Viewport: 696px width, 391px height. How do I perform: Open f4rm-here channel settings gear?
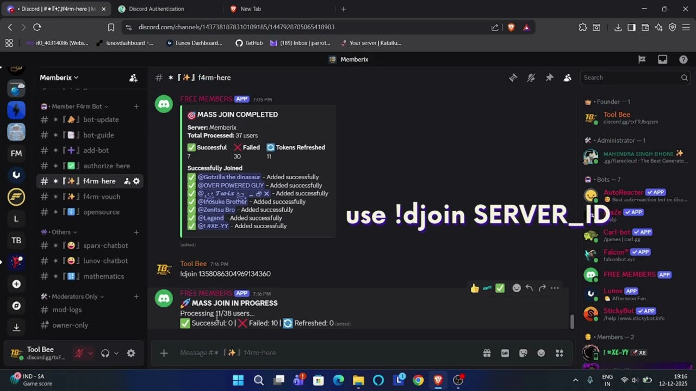coord(136,181)
